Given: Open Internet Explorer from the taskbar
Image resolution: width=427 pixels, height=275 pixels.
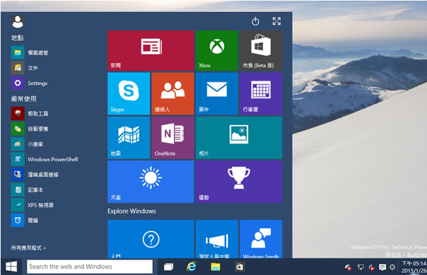Looking at the screenshot, I should [191, 267].
